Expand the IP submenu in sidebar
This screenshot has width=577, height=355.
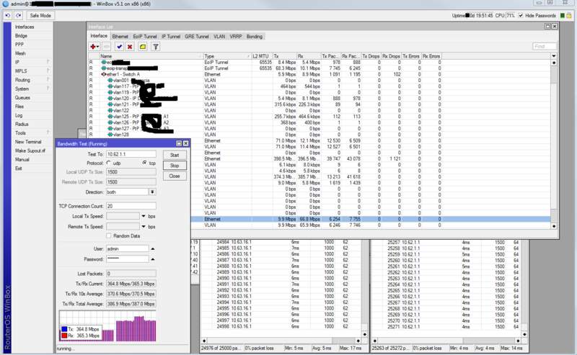click(48, 62)
